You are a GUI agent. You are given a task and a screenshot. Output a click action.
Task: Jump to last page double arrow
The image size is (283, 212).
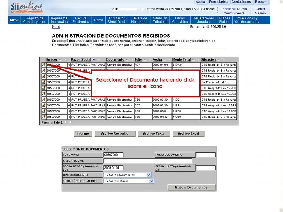pos(70,122)
